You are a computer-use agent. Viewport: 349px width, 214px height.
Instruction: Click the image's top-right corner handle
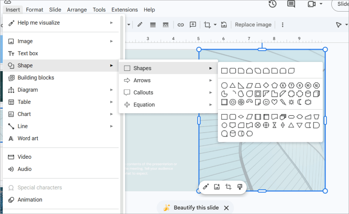325,49
